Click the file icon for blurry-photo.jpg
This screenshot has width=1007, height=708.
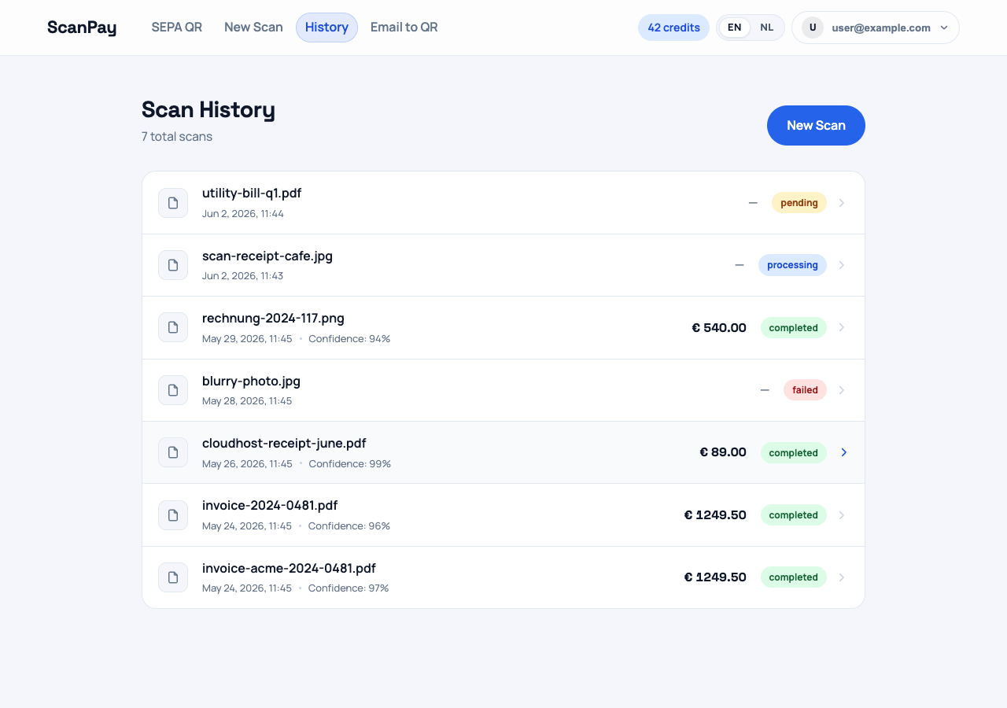pos(173,390)
